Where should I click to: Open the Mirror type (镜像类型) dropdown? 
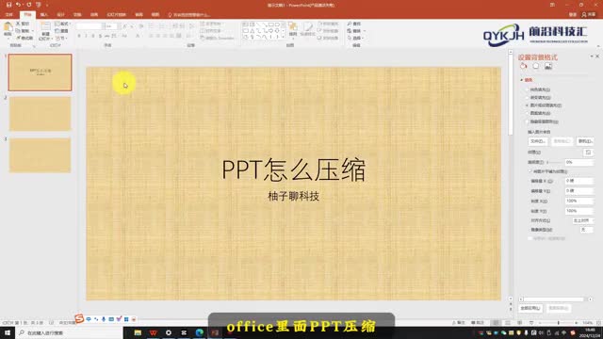point(586,230)
